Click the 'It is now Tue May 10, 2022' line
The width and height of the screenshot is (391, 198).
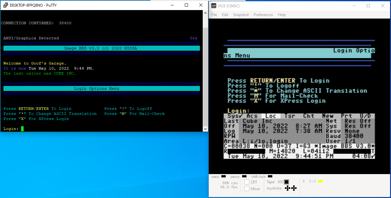(x=49, y=68)
